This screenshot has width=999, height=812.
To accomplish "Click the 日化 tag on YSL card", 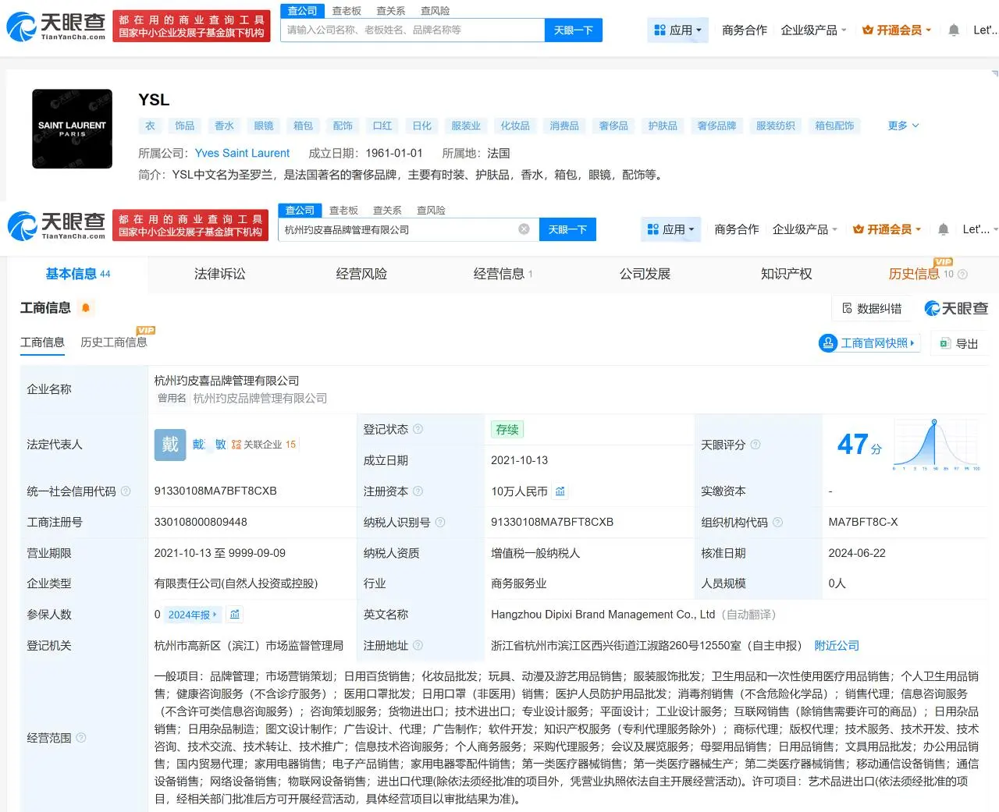I will 422,126.
